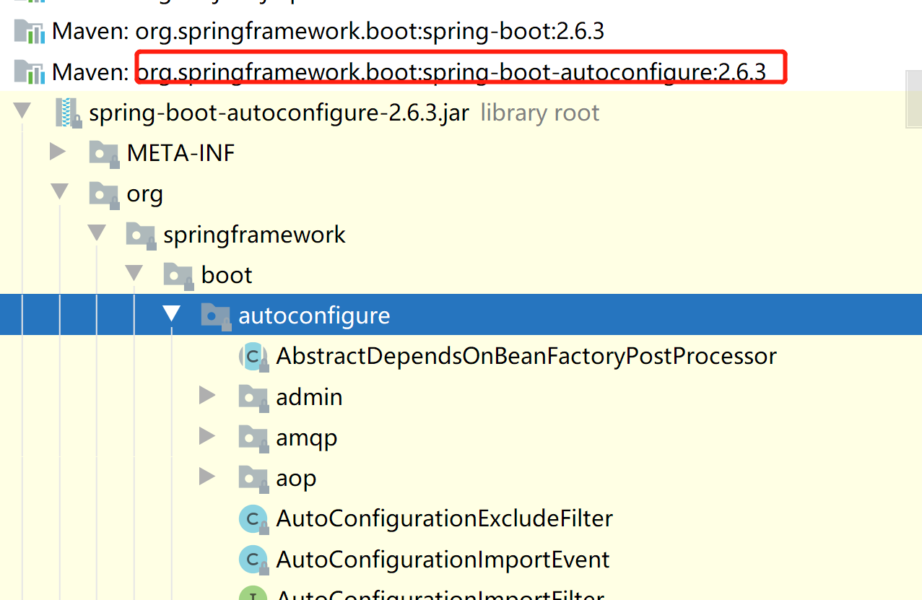This screenshot has height=600, width=922.
Task: Select the aop package label
Action: point(296,479)
